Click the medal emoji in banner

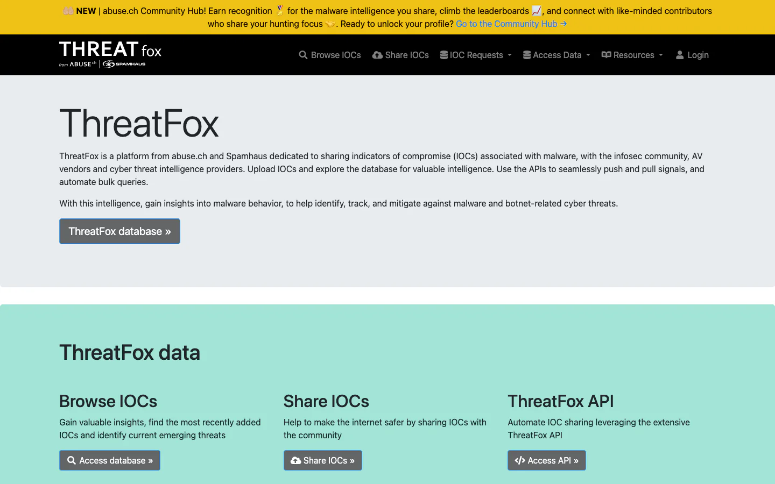pos(280,11)
